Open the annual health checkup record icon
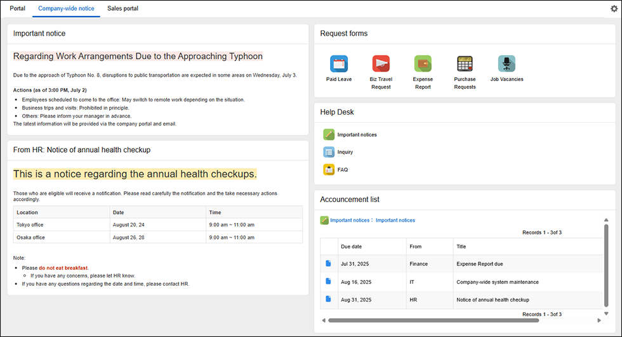 click(x=329, y=299)
